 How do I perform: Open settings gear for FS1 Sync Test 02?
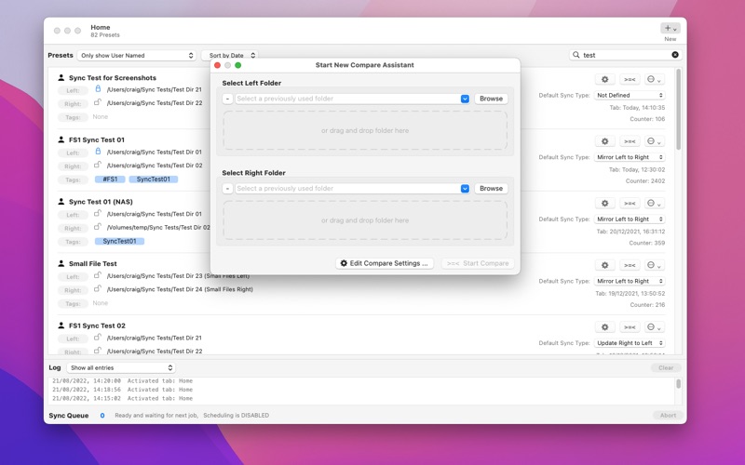pos(604,327)
